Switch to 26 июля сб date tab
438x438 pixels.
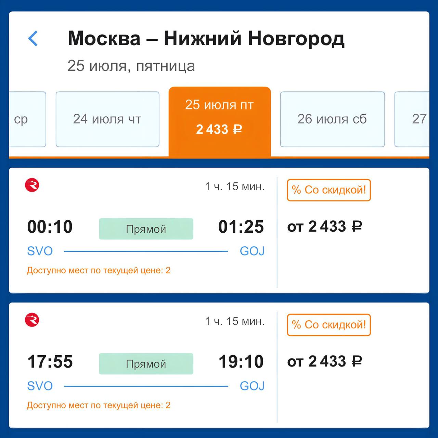pyautogui.click(x=332, y=119)
